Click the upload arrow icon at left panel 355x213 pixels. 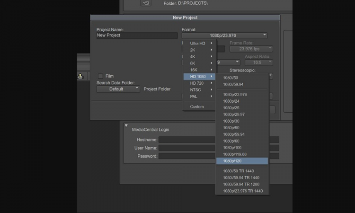[x=80, y=76]
